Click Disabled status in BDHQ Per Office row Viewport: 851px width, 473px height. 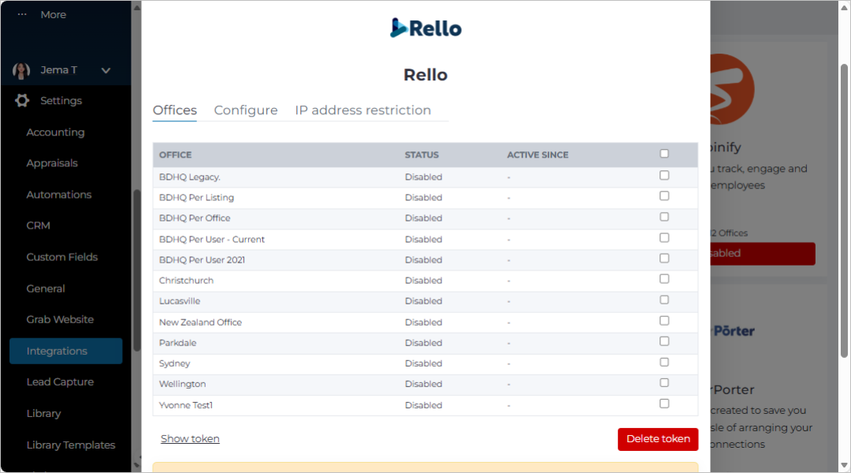click(x=423, y=218)
